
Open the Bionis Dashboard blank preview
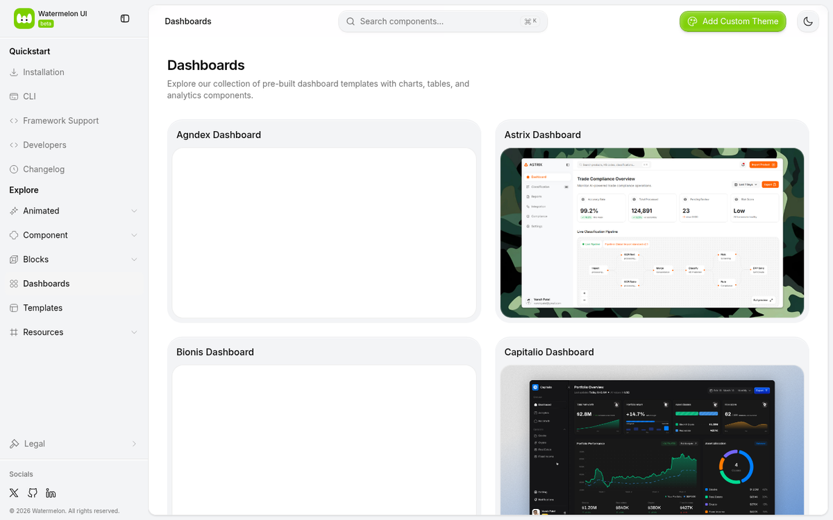click(324, 440)
